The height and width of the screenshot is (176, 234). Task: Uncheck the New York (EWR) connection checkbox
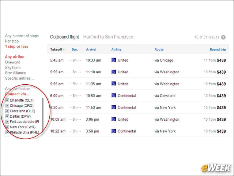point(7,127)
